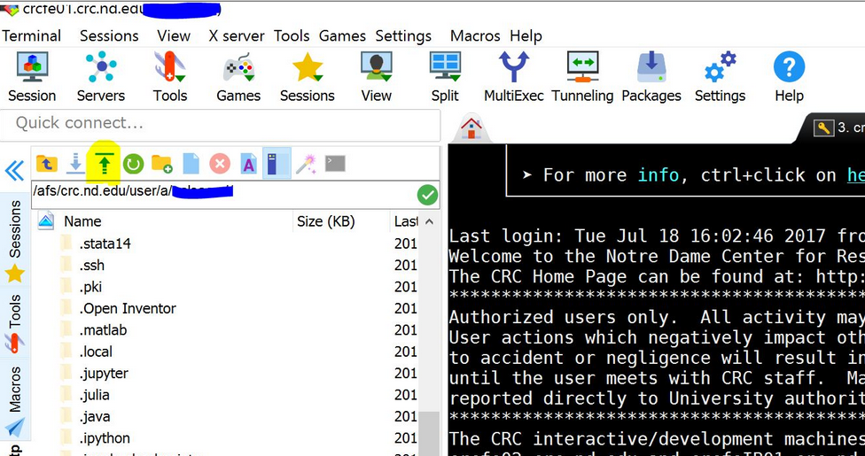
Task: Click the Split terminal button
Action: click(445, 77)
